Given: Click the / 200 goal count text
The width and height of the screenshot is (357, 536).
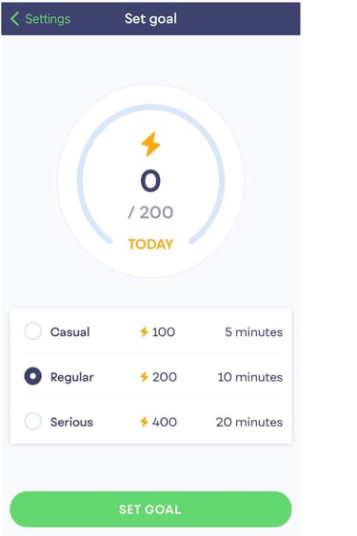Looking at the screenshot, I should coord(150,212).
